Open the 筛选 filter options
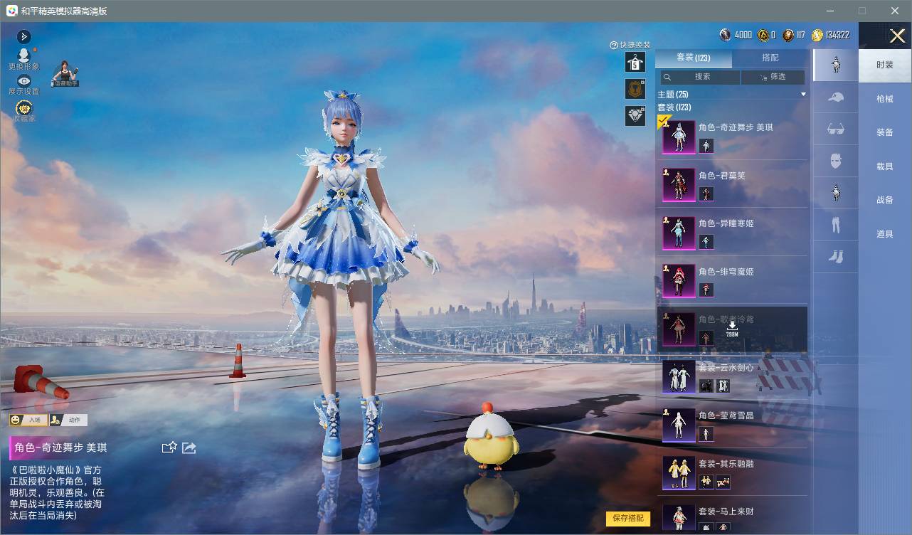 [x=773, y=77]
